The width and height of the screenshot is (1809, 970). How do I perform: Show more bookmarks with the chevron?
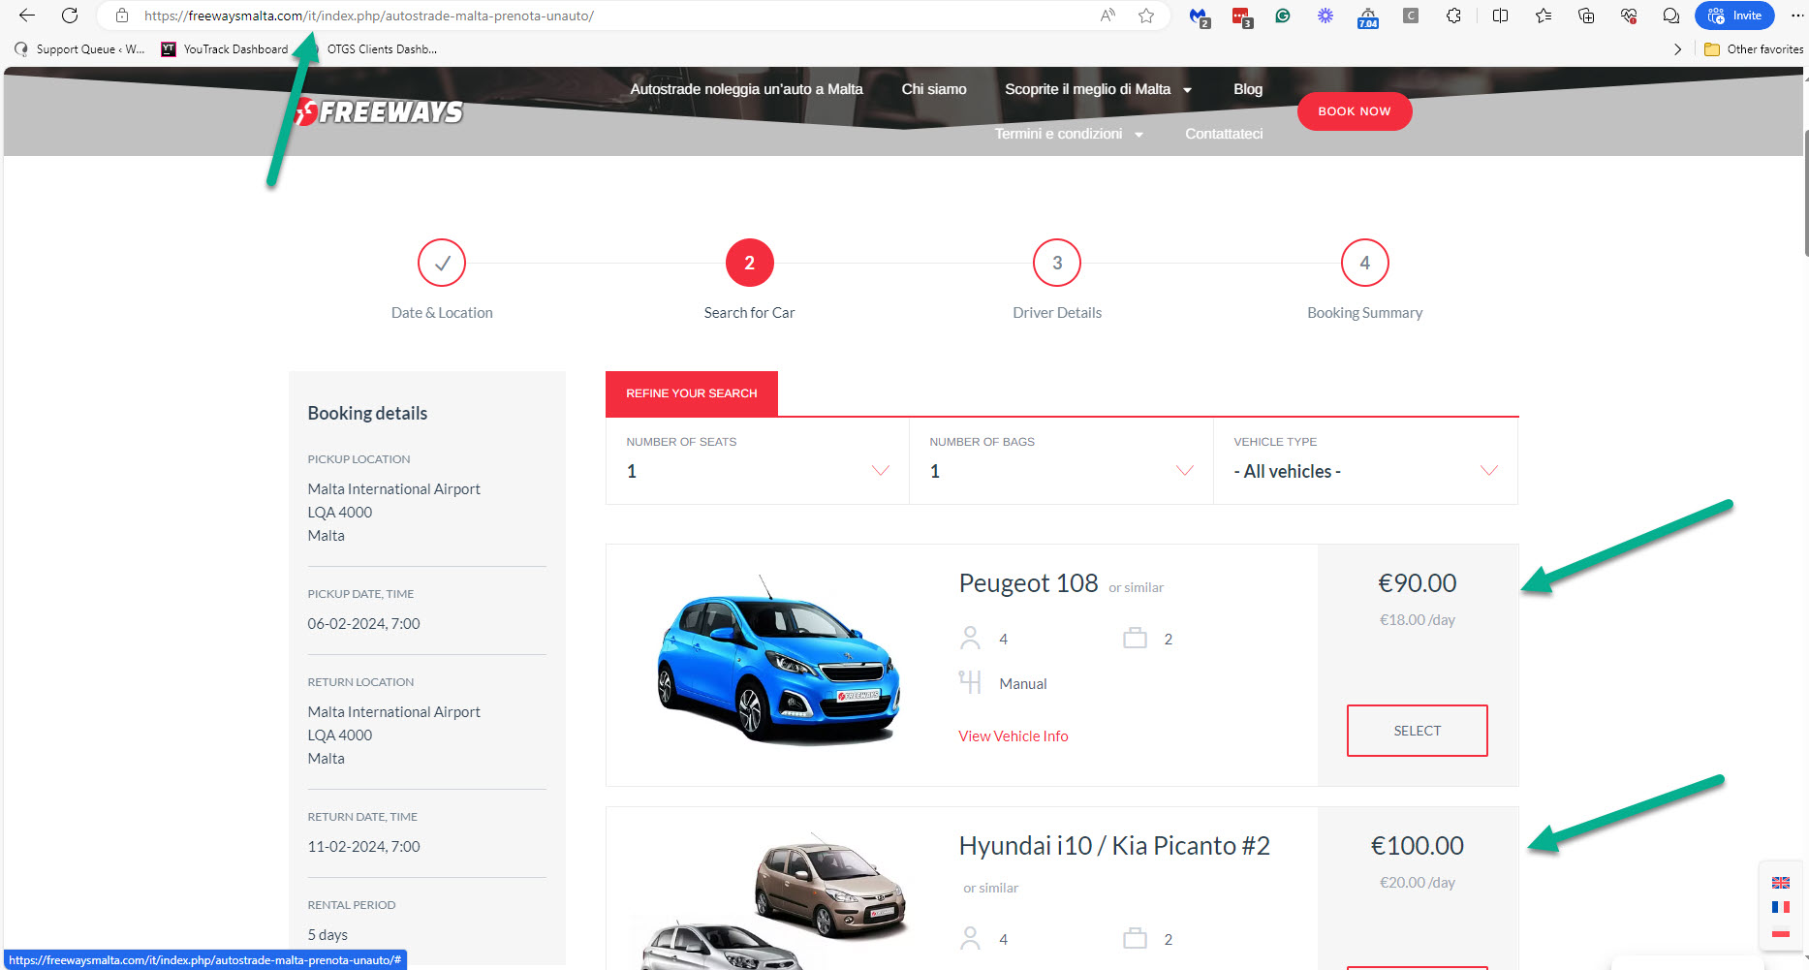(1678, 48)
